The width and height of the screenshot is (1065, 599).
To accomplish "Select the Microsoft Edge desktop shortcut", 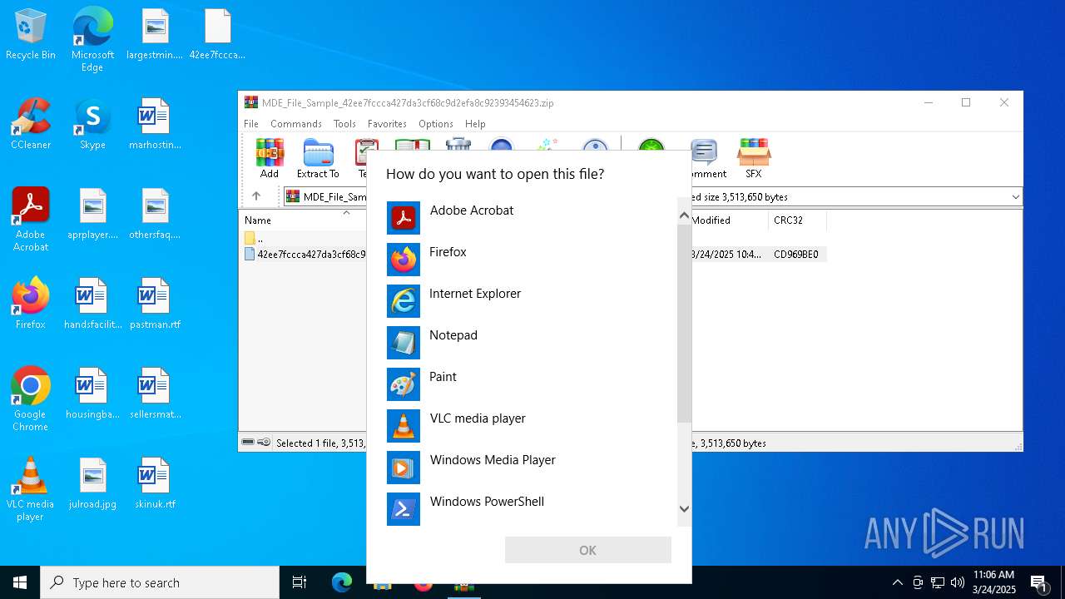I will (x=92, y=40).
